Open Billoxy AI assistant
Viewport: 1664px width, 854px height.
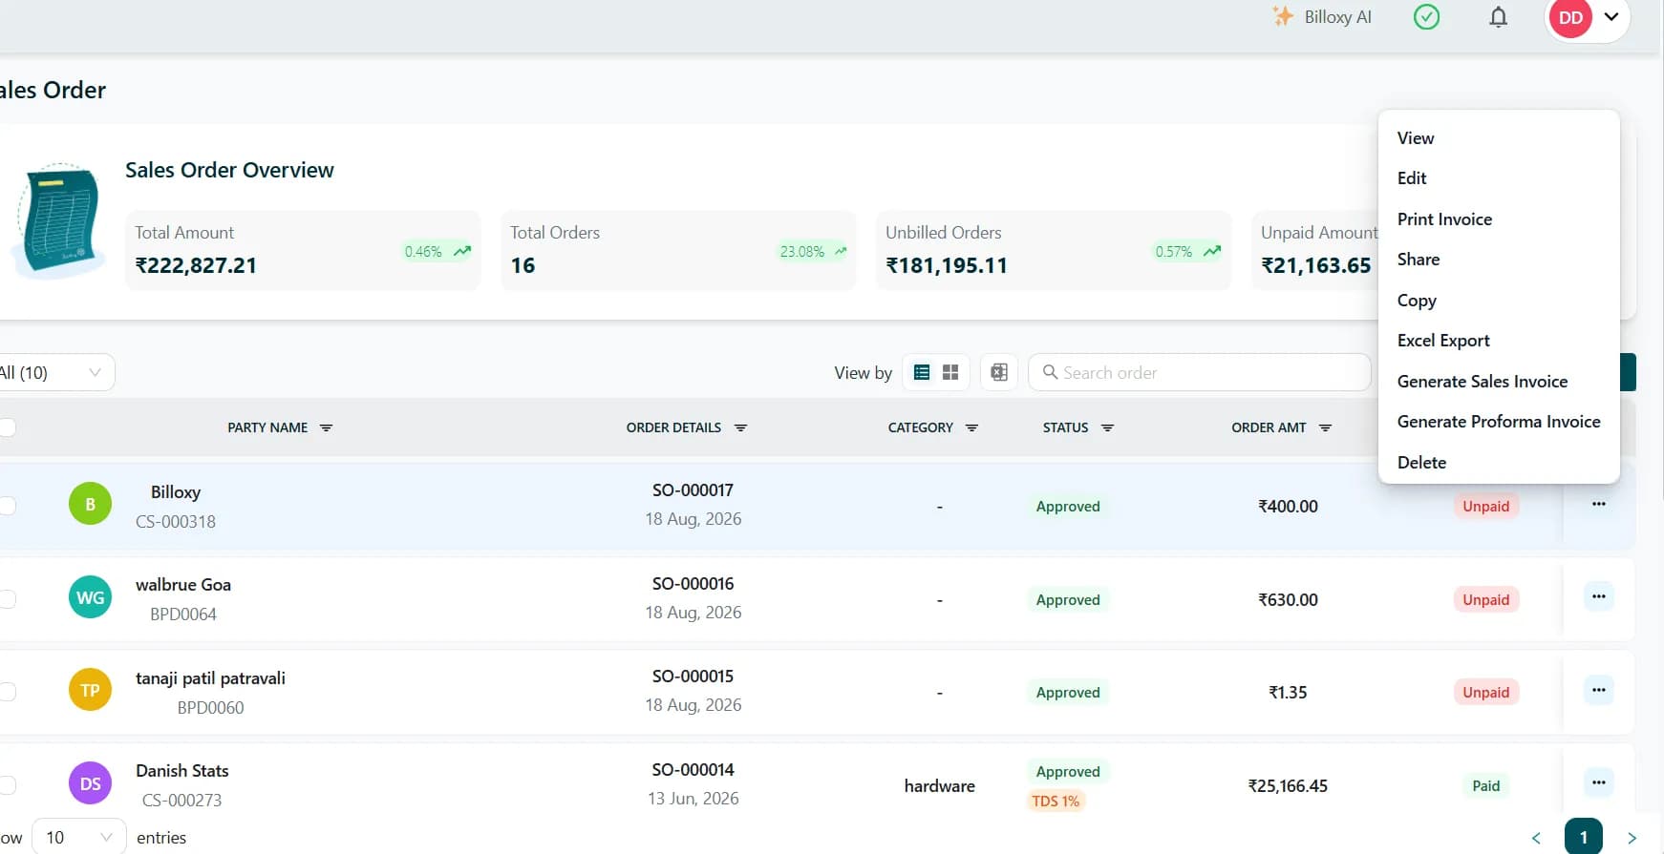tap(1322, 17)
